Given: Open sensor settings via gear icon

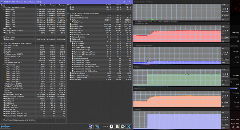Looking at the screenshot, I should point(122,126).
